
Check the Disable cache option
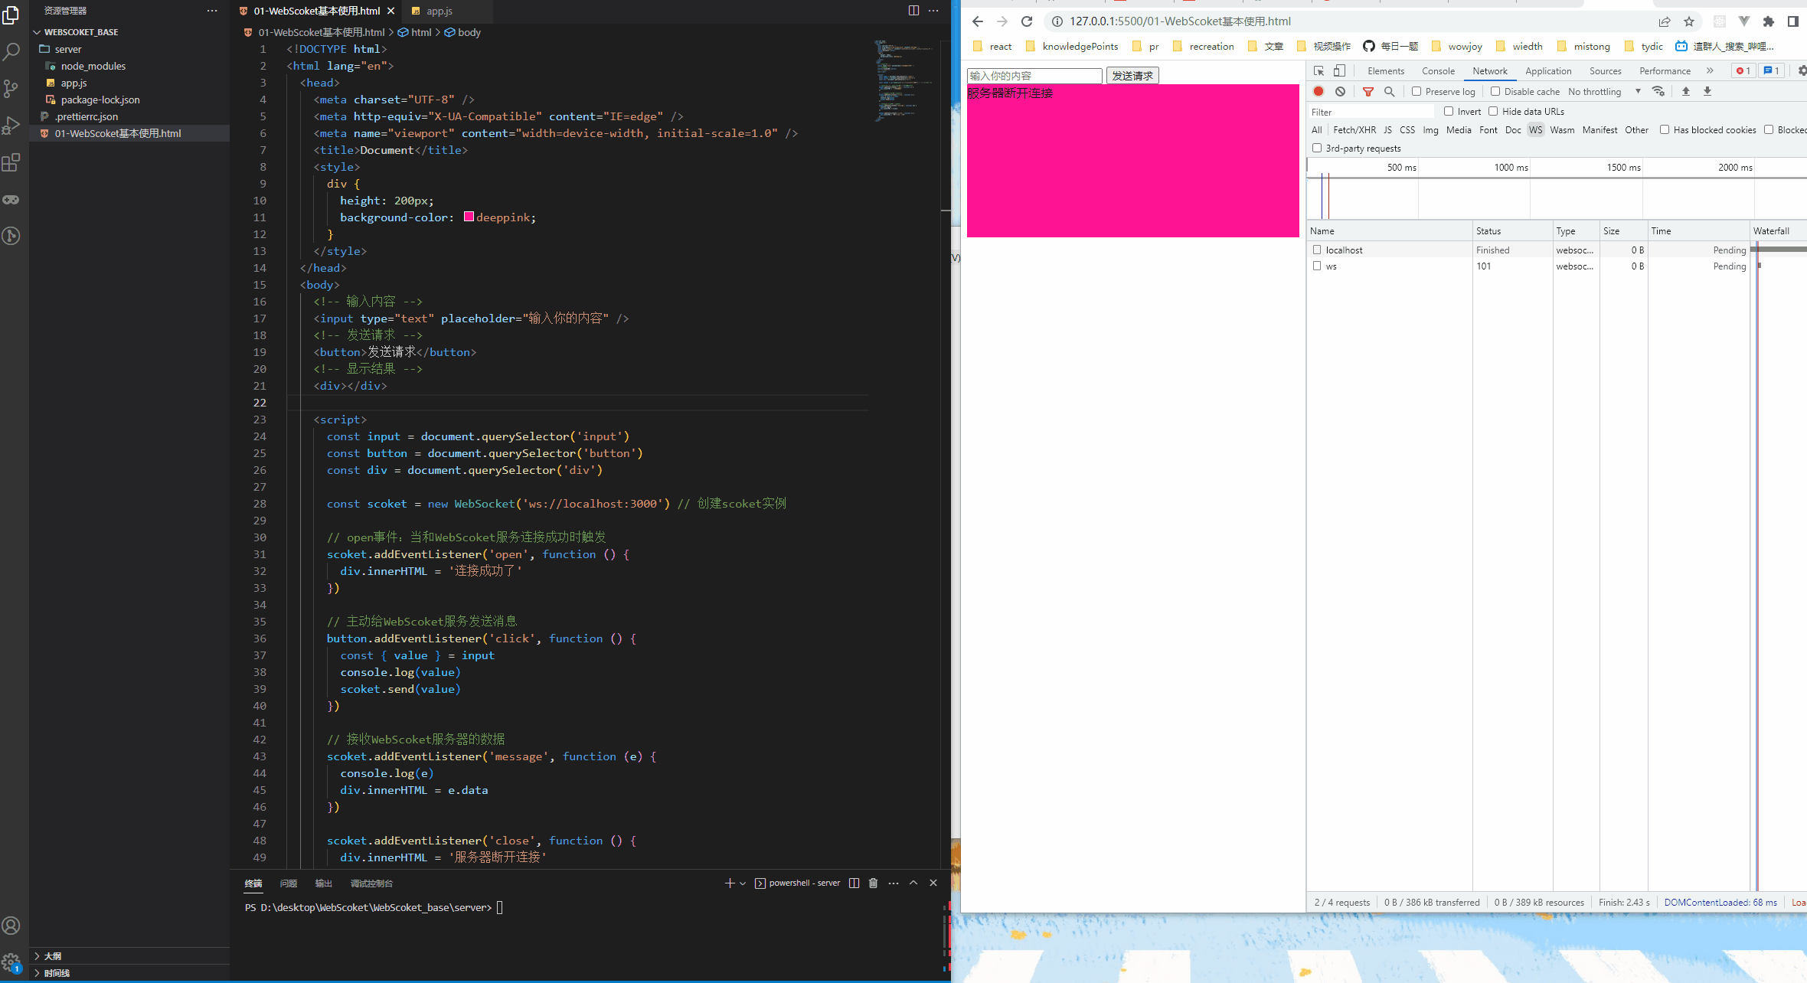tap(1495, 91)
